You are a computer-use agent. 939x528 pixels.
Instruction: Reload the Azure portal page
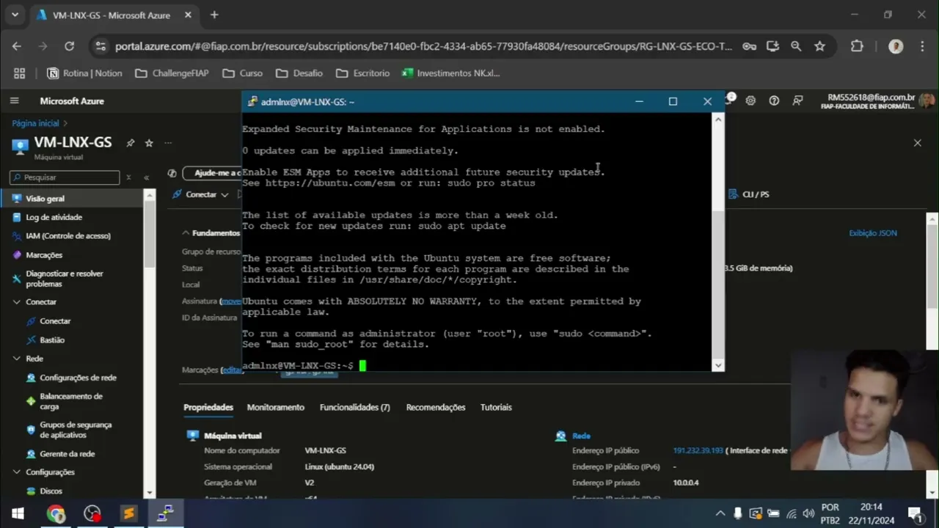coord(69,46)
